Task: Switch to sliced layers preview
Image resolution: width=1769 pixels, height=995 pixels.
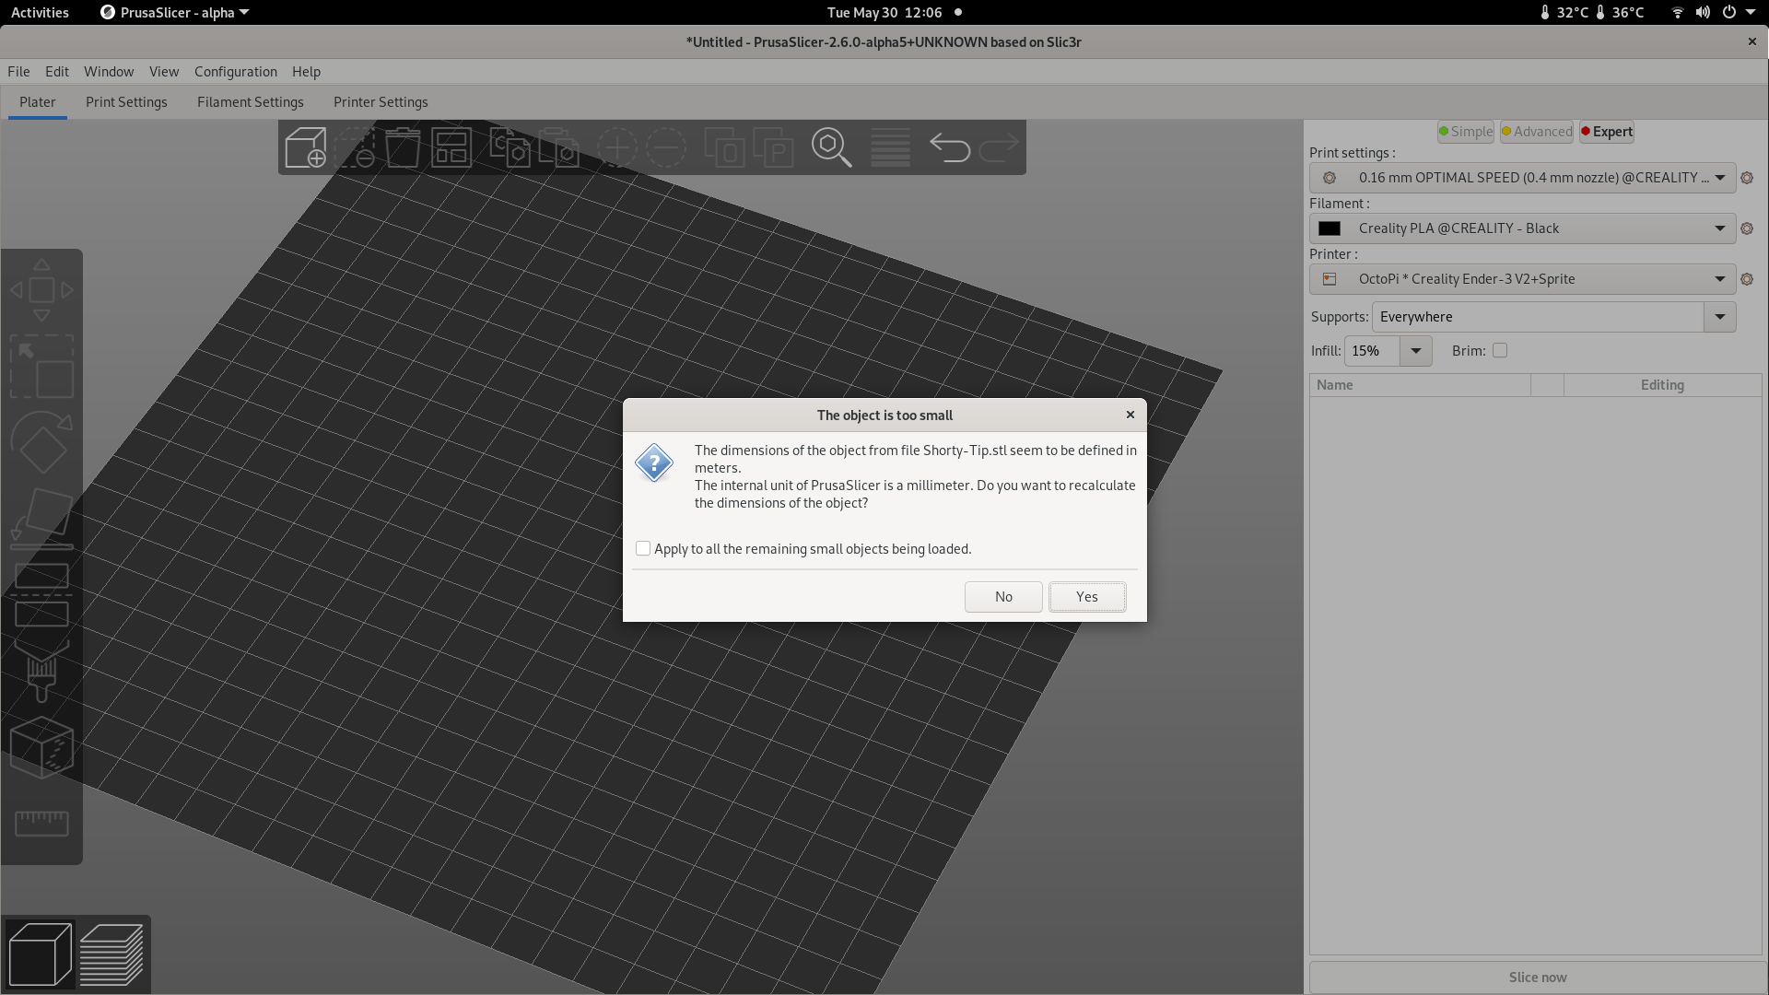Action: pos(111,954)
